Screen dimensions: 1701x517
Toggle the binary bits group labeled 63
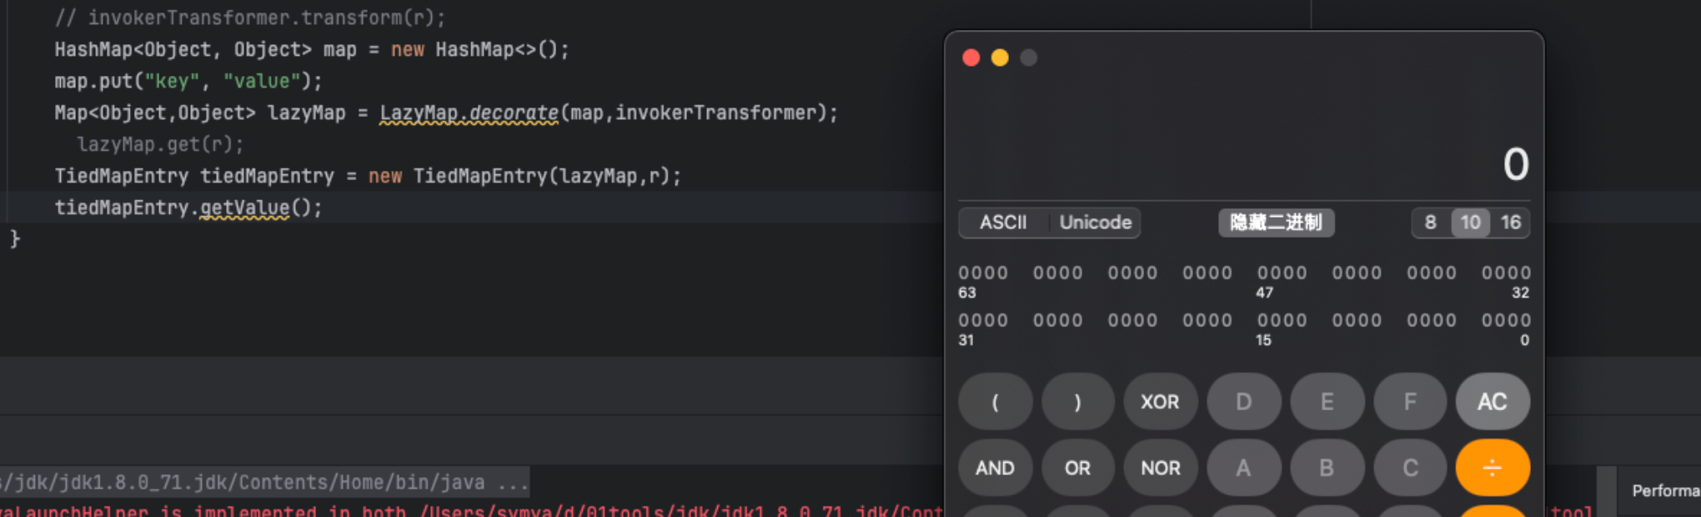pyautogui.click(x=983, y=273)
